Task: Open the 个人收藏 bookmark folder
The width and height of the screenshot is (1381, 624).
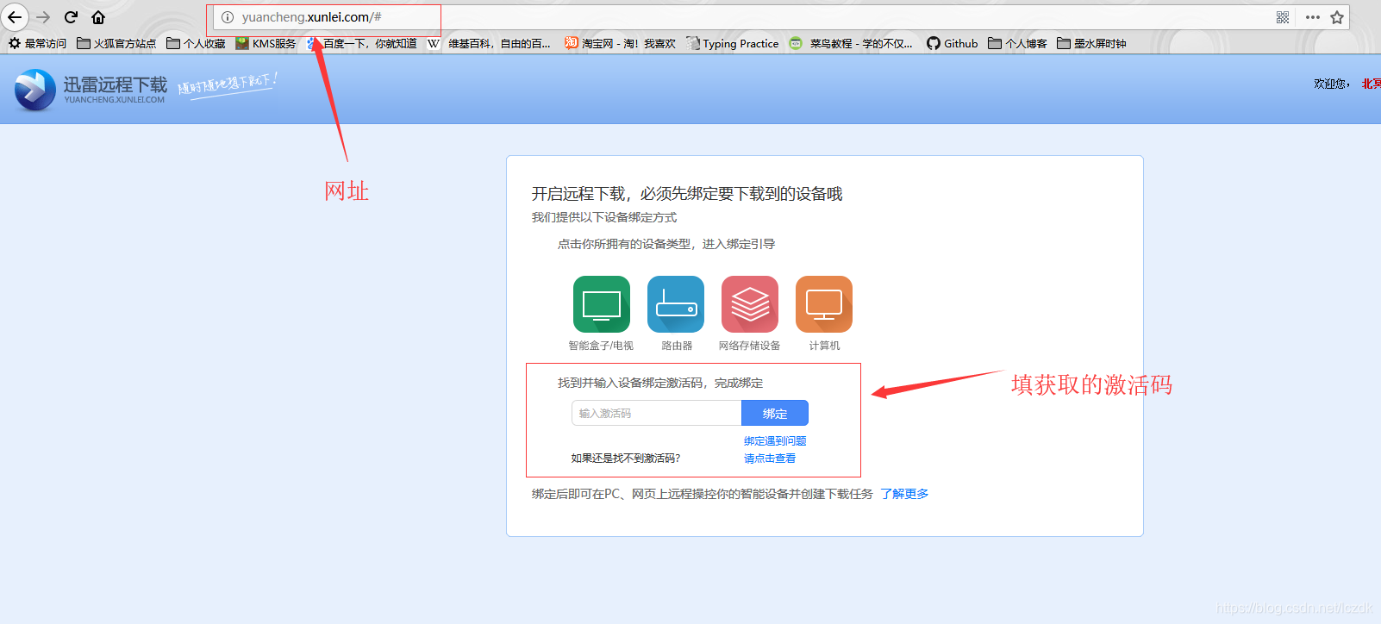Action: (196, 43)
